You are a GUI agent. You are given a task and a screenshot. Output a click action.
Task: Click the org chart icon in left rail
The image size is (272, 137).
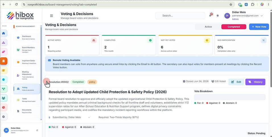(3, 43)
